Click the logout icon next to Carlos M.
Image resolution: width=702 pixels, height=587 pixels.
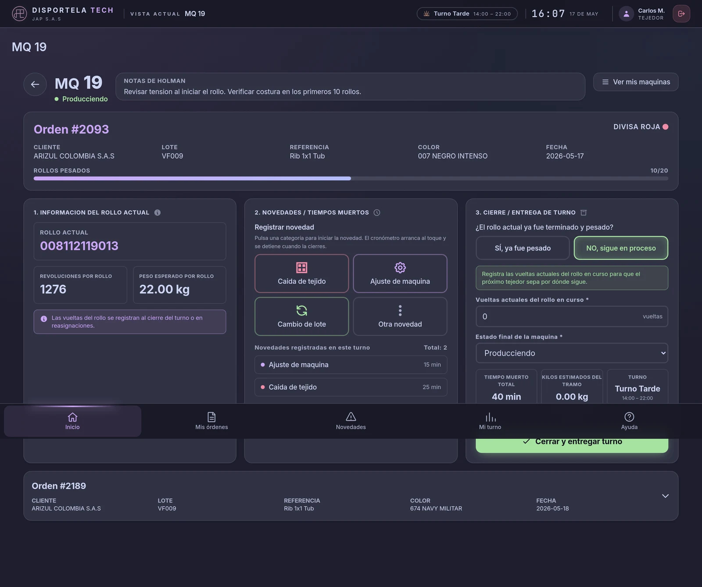(x=681, y=14)
